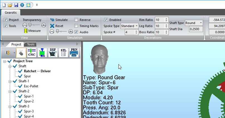This screenshot has height=118, width=225.
Task: Switch to the Tools panel tab
Action: [31, 44]
